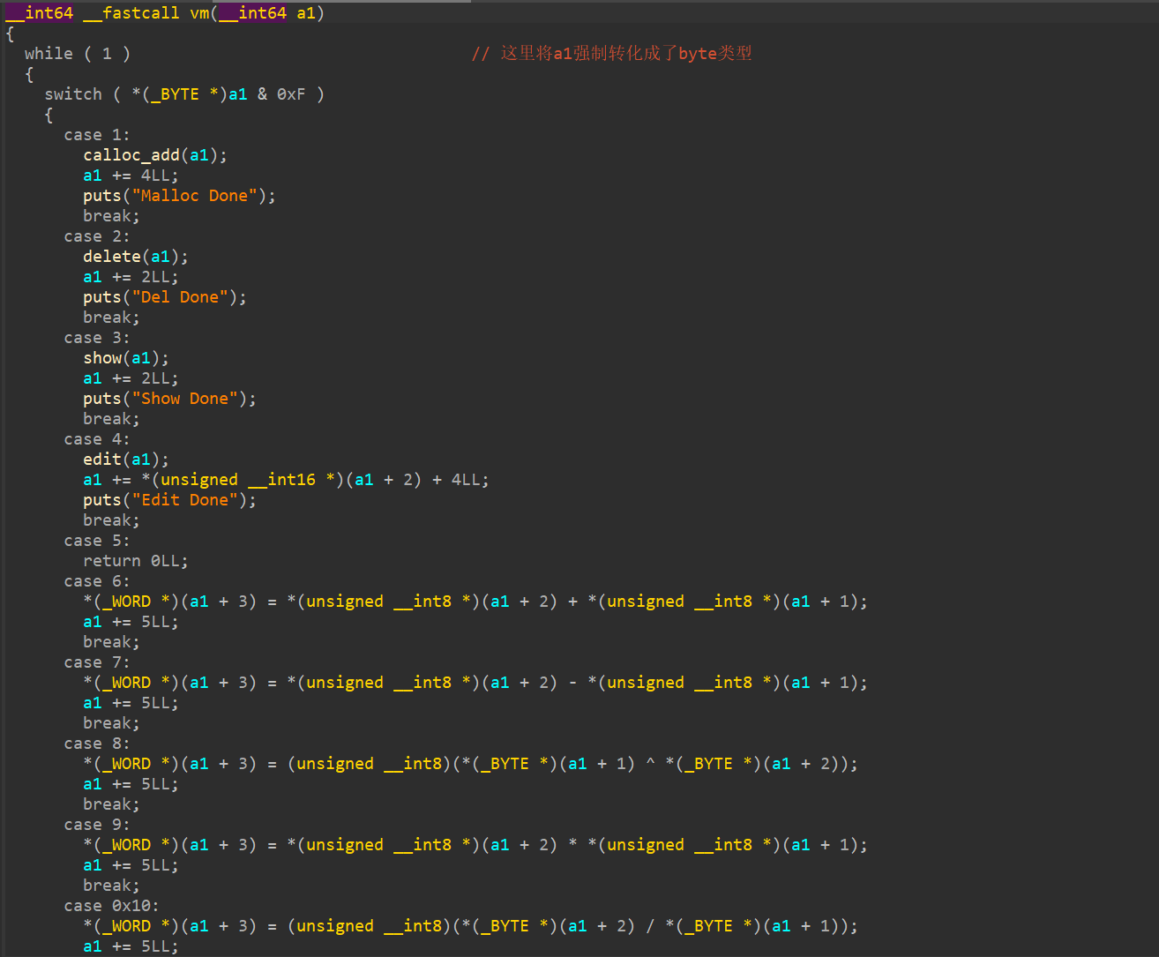The height and width of the screenshot is (957, 1159).
Task: Click the 'while ( 1 )' loop statement
Action: (x=78, y=54)
